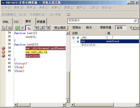The image size is (140, 108).
Task: Click the 名称 column header
Action: coord(88,33)
